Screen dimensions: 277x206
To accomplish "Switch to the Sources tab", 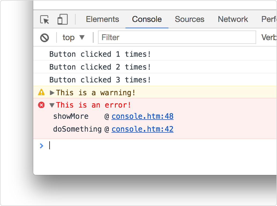I will coord(189,19).
